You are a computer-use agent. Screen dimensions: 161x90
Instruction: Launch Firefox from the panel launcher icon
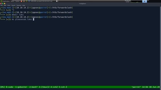coord(21,1)
